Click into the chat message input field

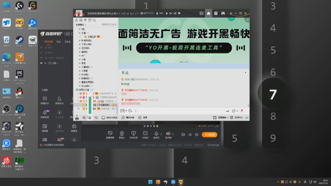pyautogui.click(x=180, y=111)
